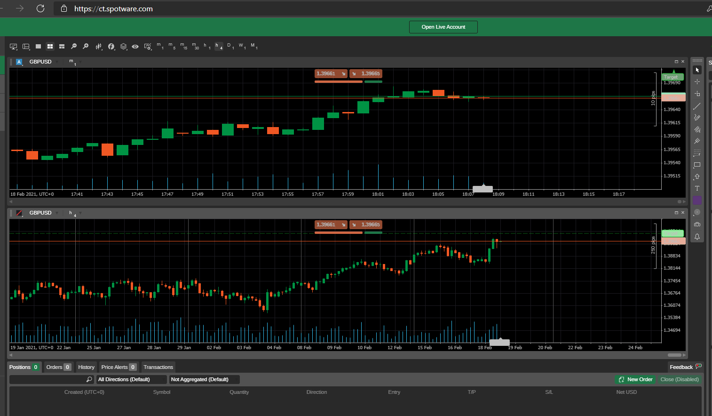Screen dimensions: 712x416
Task: Click the New Order button
Action: 635,379
